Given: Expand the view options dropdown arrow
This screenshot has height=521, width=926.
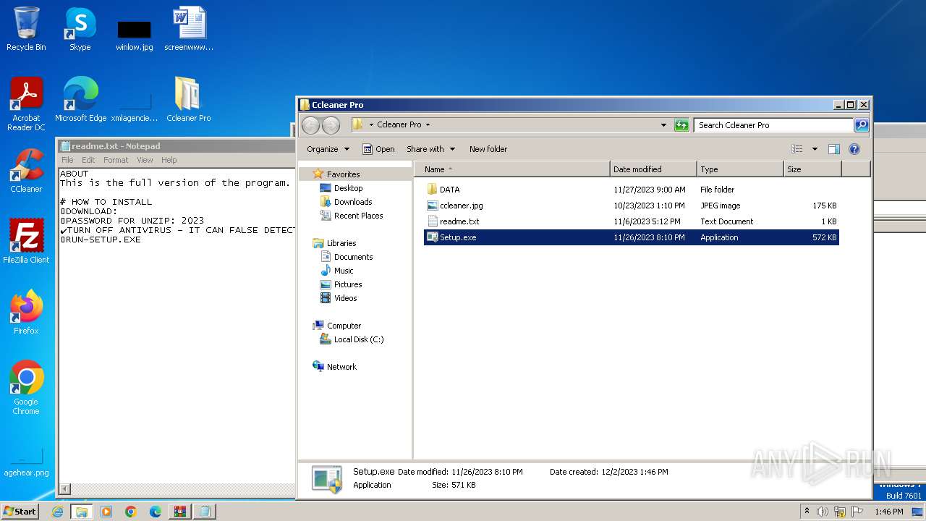Looking at the screenshot, I should [x=815, y=149].
